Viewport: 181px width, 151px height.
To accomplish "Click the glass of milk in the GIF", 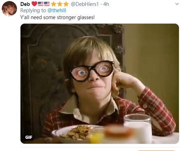I will click(x=138, y=128).
